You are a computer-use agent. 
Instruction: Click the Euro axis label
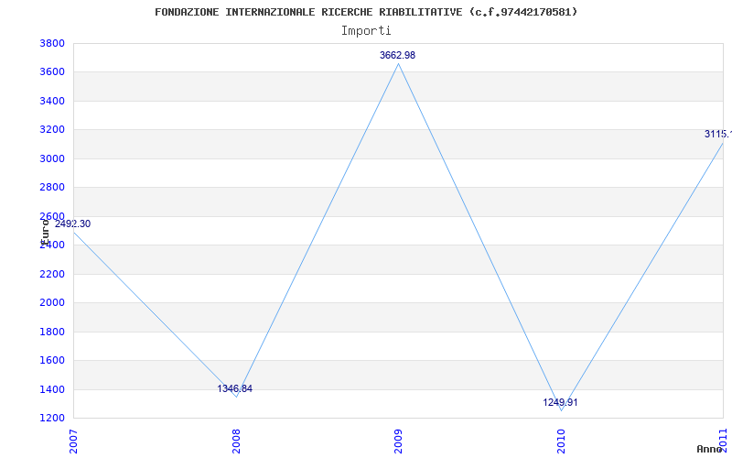(x=45, y=231)
